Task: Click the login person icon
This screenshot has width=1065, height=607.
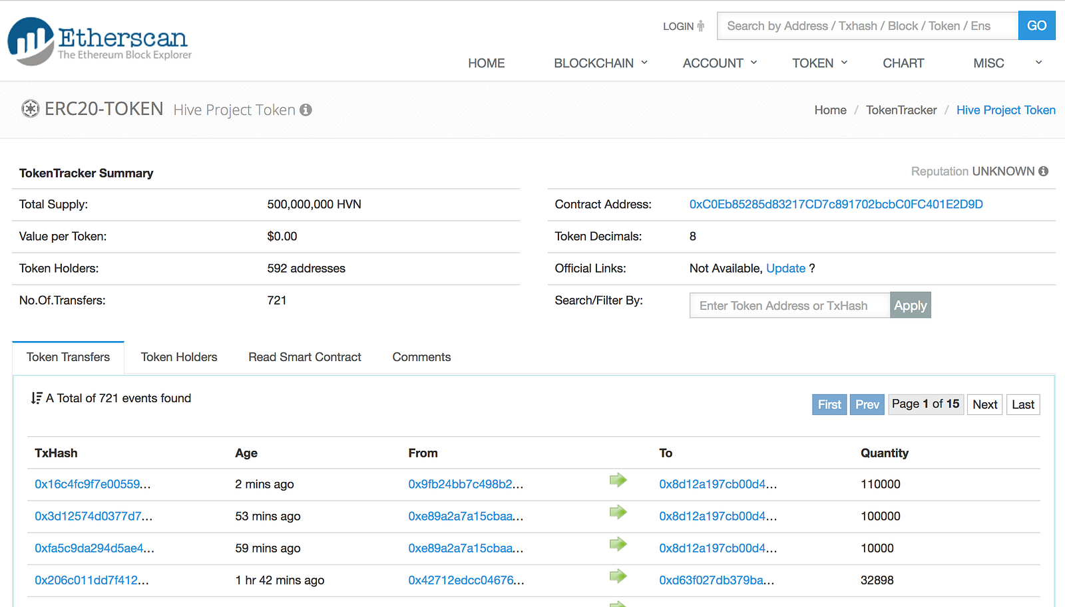Action: click(701, 26)
